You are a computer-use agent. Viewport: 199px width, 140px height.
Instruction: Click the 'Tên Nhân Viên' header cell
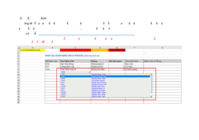click(x=75, y=61)
